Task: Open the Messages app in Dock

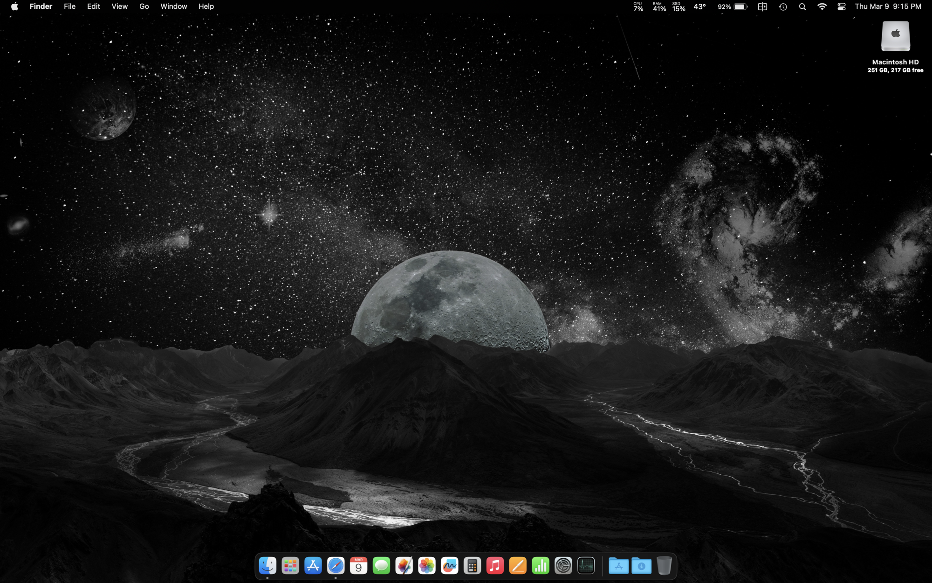Action: (381, 566)
